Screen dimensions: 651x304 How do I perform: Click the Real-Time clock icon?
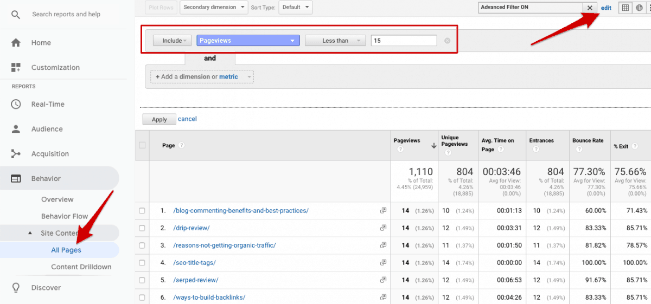(x=16, y=104)
